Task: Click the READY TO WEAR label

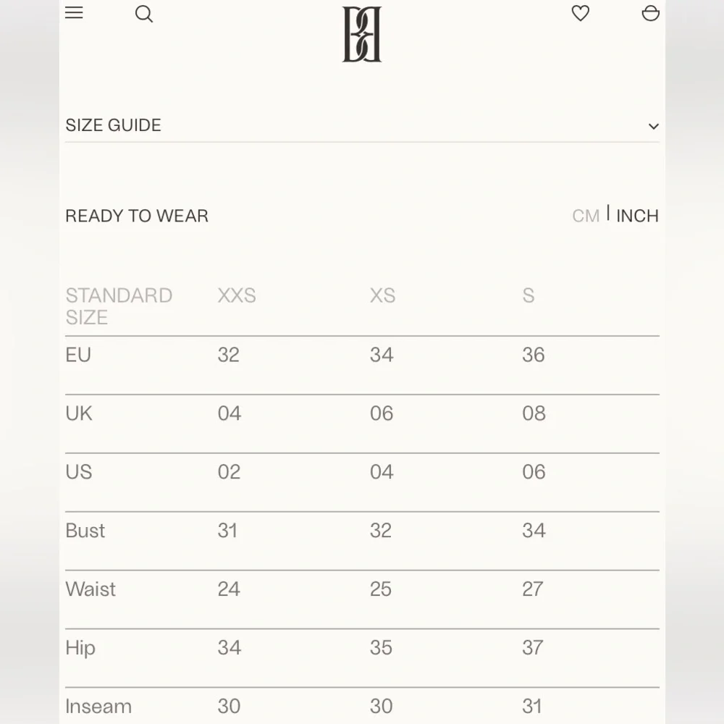Action: [x=137, y=216]
